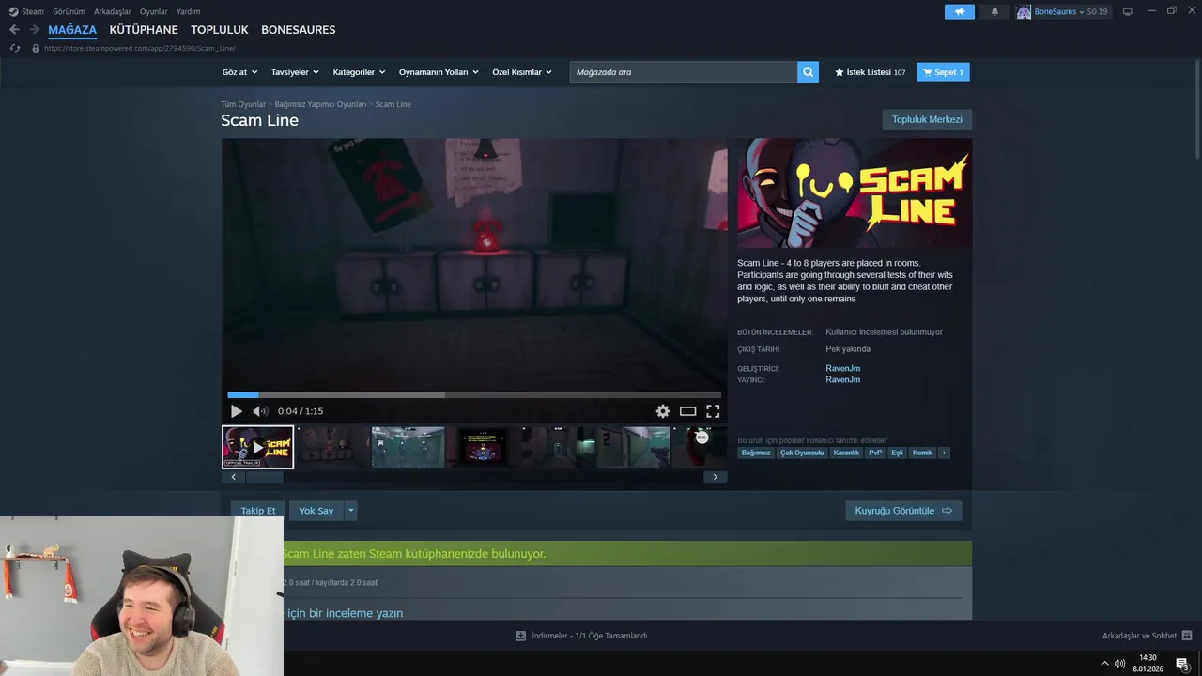Open Bağımsız Yapımcı Oyunları breadcrumb
Image resolution: width=1202 pixels, height=676 pixels.
coord(320,104)
